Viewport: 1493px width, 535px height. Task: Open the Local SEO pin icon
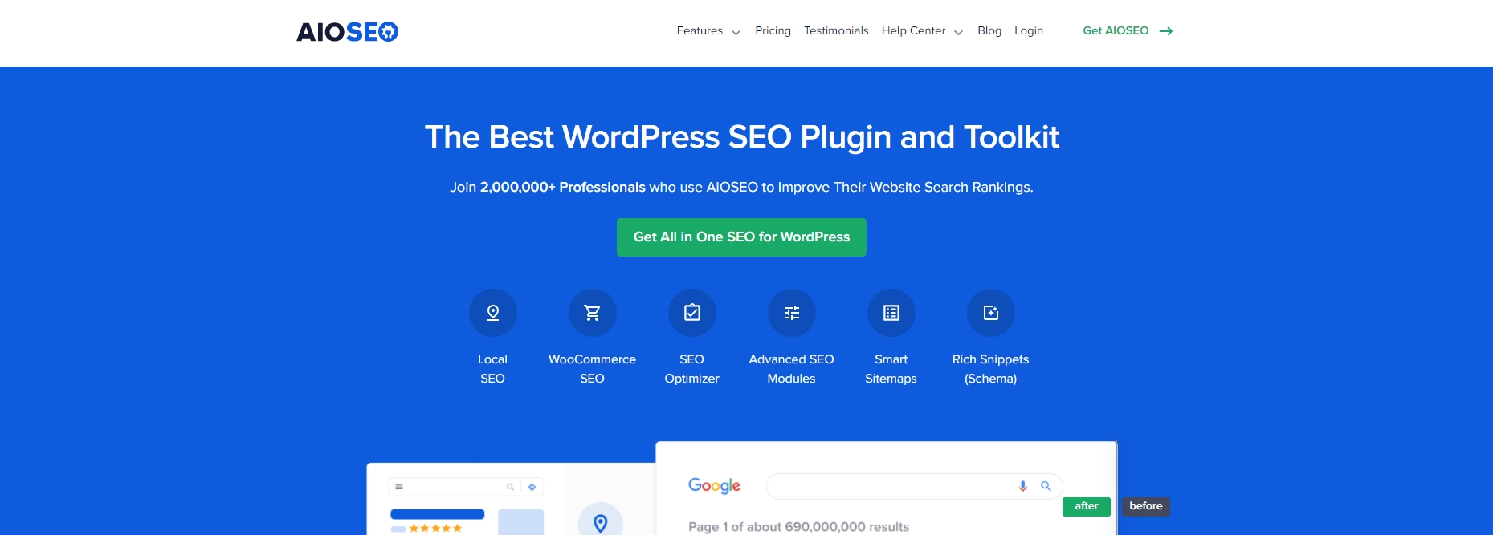493,313
